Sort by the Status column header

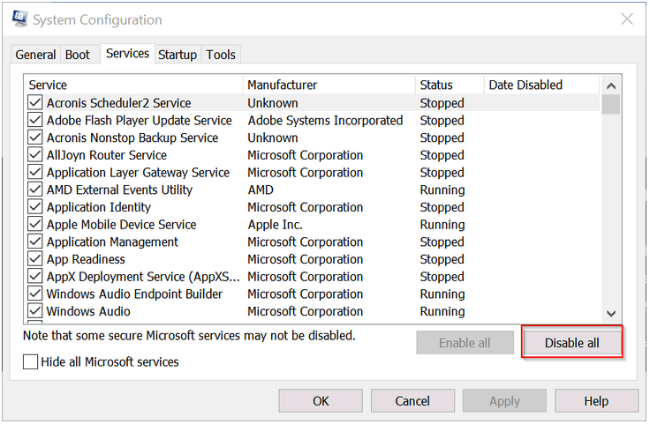(450, 85)
